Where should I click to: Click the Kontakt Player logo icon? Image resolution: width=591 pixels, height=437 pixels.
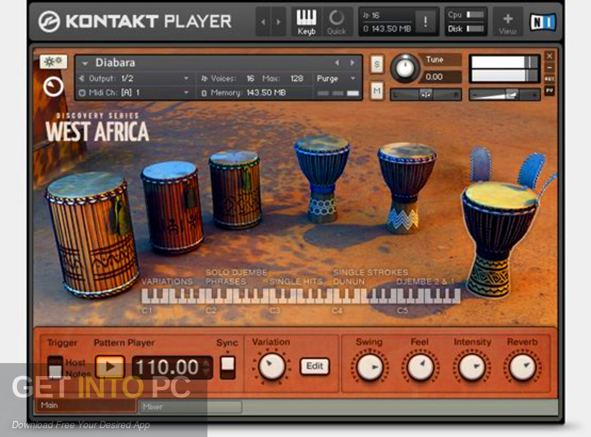pos(49,21)
